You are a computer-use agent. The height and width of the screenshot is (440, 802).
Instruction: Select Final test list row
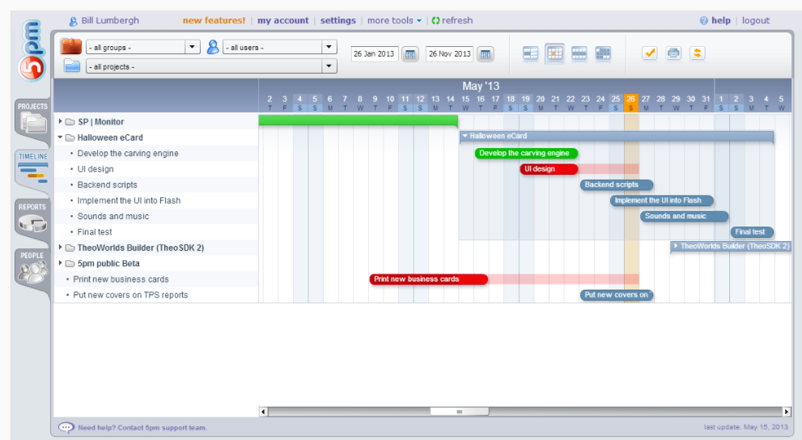pyautogui.click(x=156, y=232)
